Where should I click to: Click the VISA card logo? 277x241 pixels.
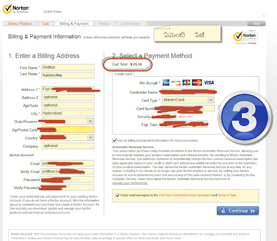209,83
